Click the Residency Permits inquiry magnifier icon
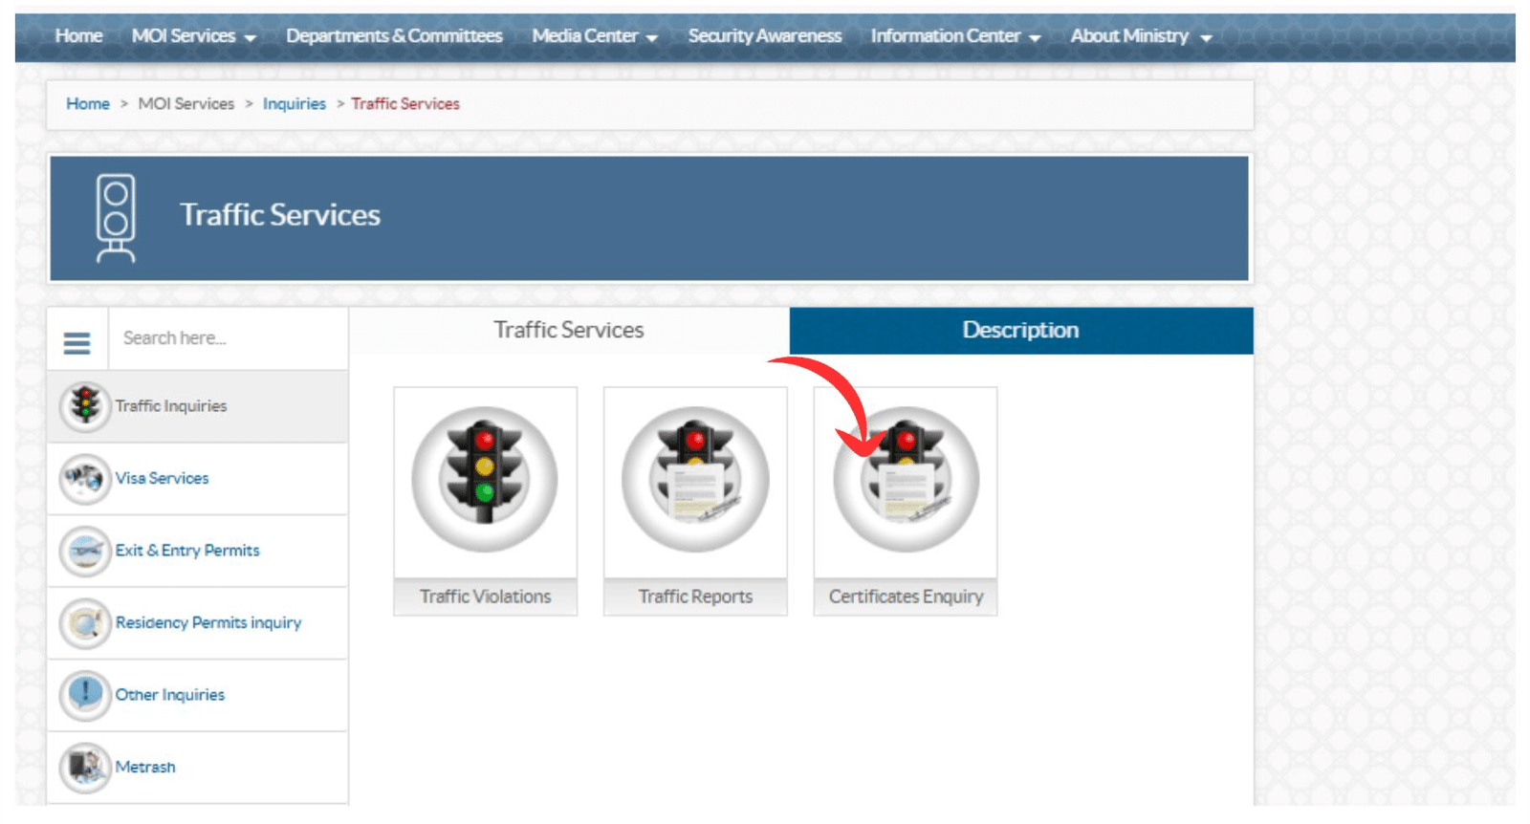Image resolution: width=1530 pixels, height=824 pixels. tap(85, 622)
